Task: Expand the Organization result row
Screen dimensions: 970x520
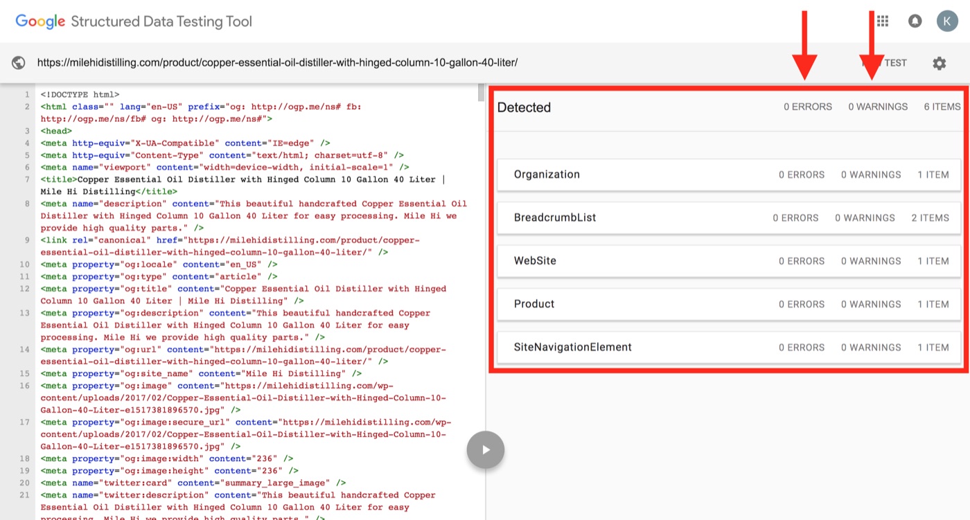Action: tap(729, 174)
